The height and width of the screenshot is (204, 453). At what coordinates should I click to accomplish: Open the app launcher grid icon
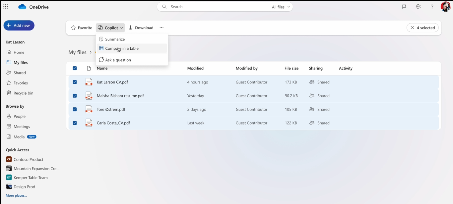[x=6, y=7]
